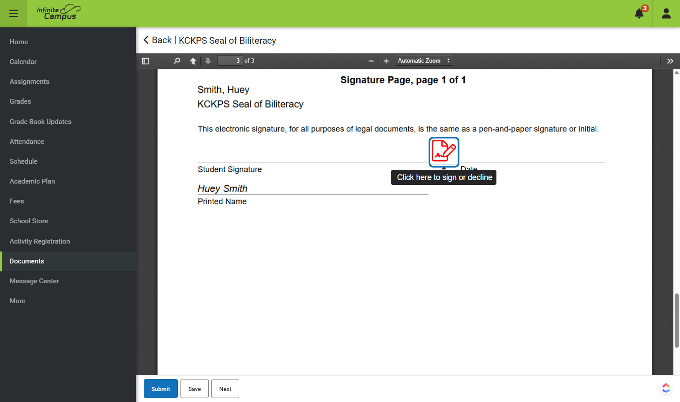Click the Next button
Viewport: 680px width, 402px height.
(225, 389)
